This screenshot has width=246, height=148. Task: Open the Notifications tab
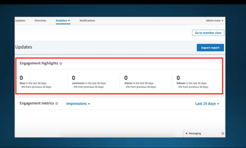87,21
